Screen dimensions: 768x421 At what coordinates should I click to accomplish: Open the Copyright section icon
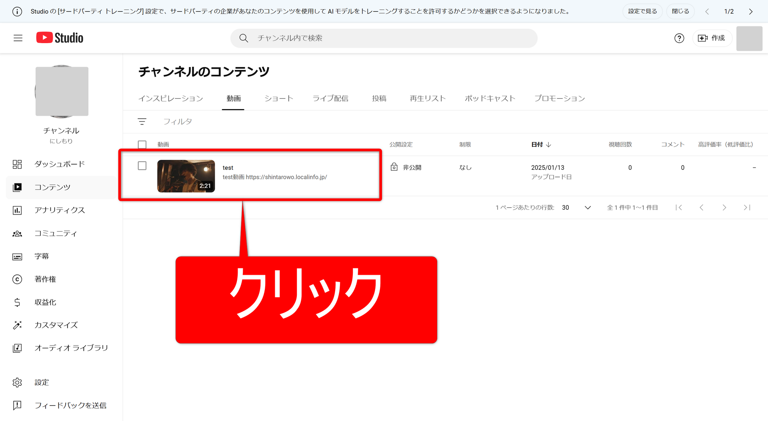pos(17,279)
